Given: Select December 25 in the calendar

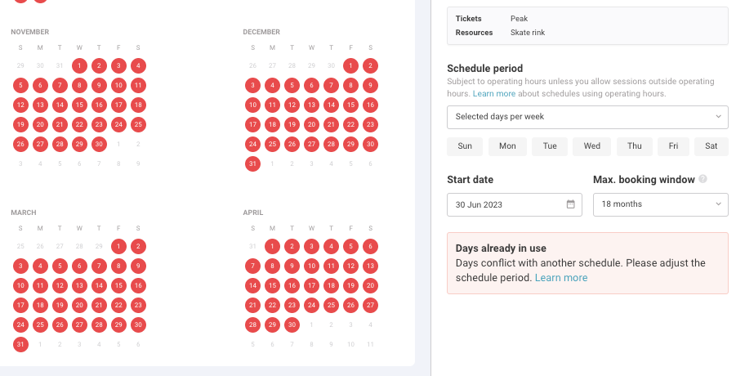Looking at the screenshot, I should pyautogui.click(x=272, y=144).
